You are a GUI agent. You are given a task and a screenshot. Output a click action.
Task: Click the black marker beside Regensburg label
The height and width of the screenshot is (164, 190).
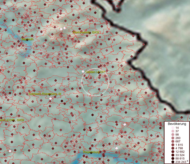coord(91,153)
